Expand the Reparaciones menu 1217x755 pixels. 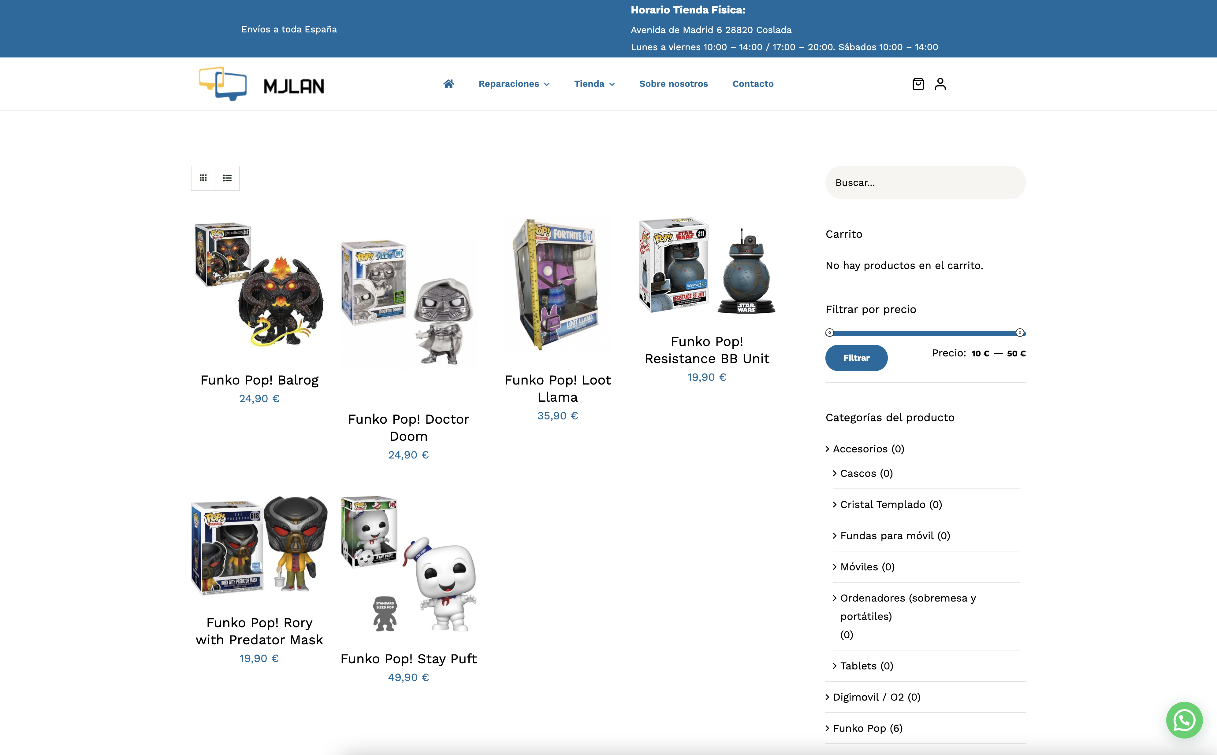coord(514,84)
